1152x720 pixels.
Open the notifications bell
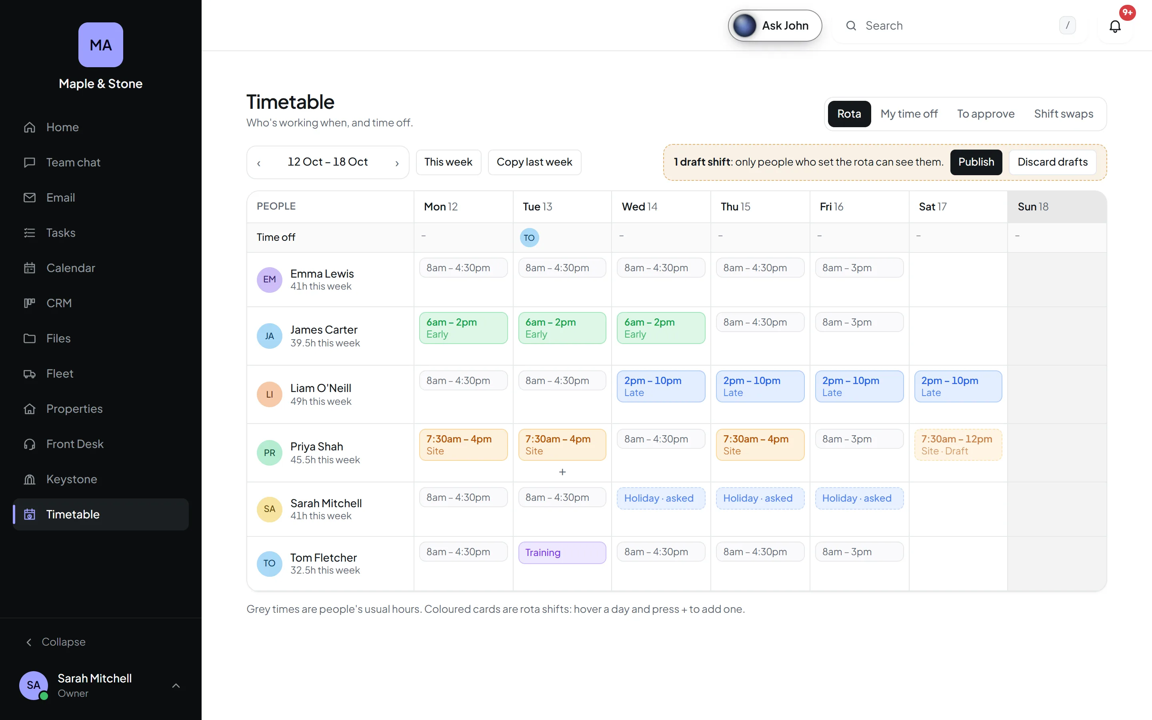tap(1115, 26)
